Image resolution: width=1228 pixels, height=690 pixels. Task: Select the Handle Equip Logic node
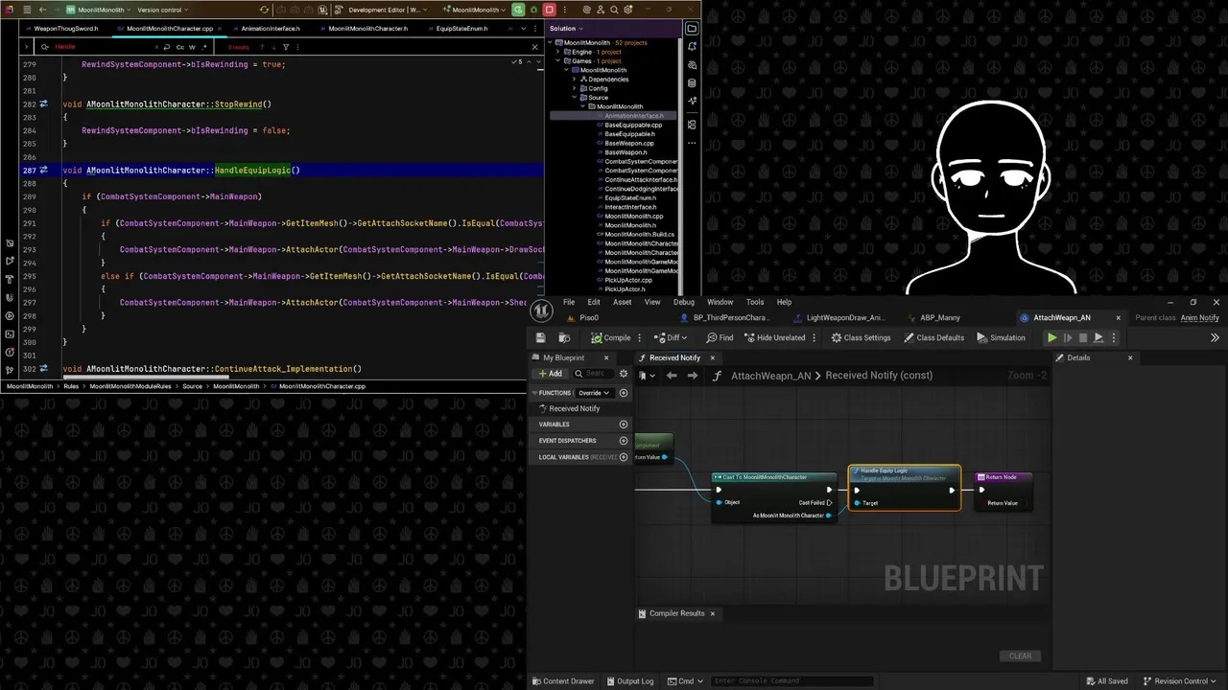click(904, 487)
